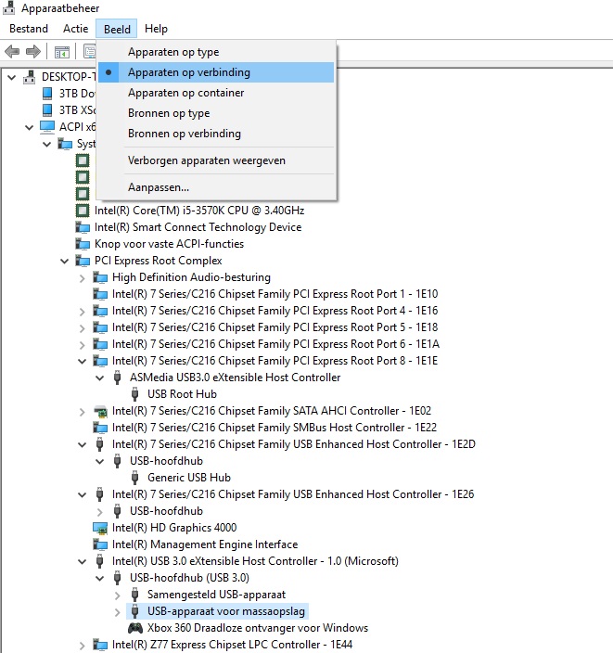Click the Back arrow toolbar icon
613x653 pixels.
pos(12,51)
